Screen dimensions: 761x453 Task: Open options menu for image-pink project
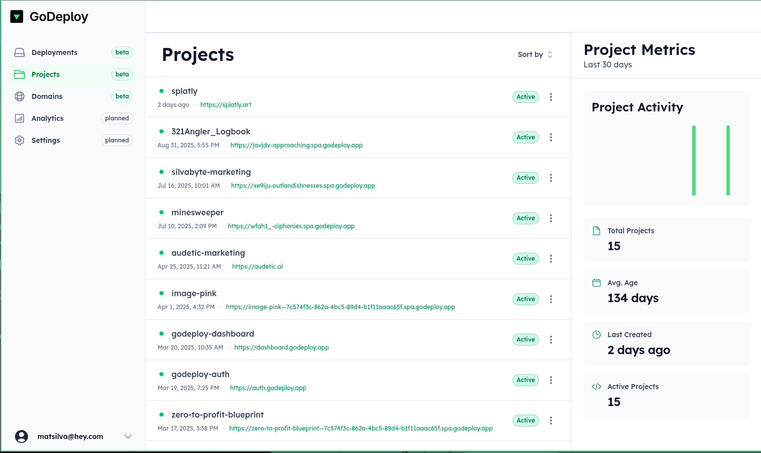(x=551, y=299)
